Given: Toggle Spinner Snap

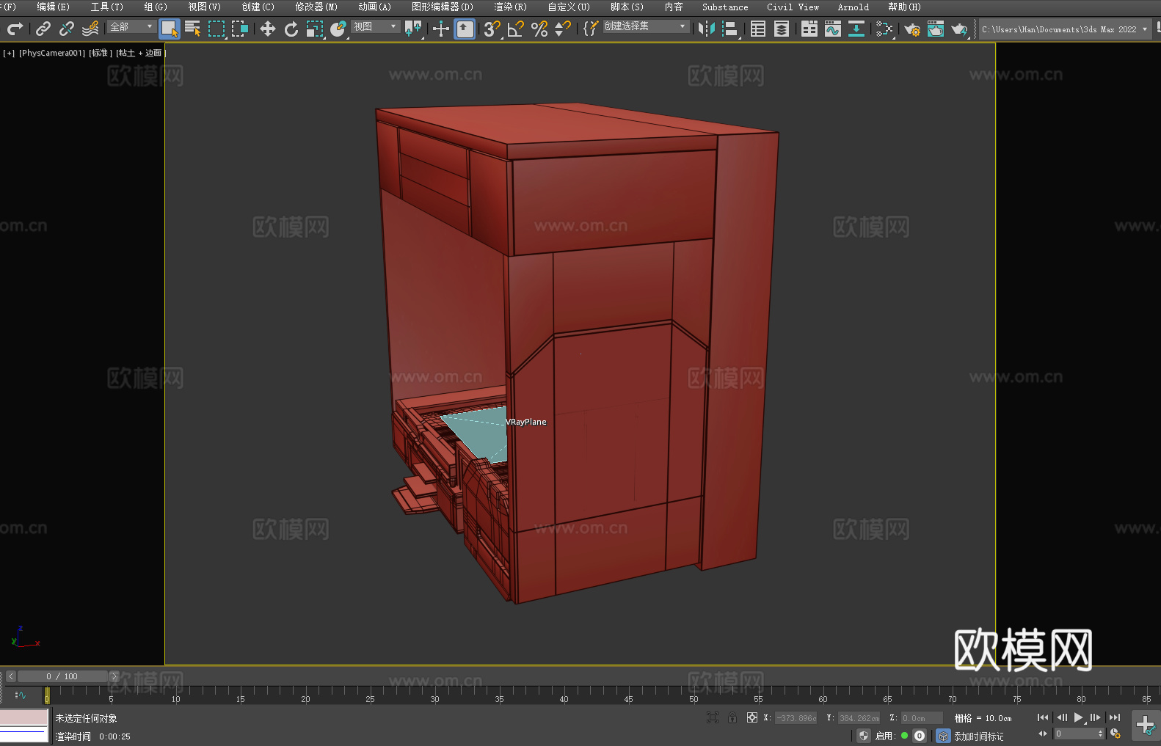Looking at the screenshot, I should (563, 29).
